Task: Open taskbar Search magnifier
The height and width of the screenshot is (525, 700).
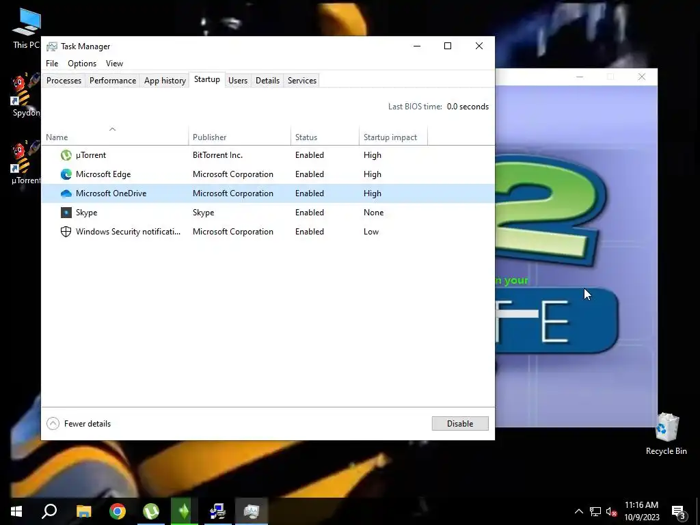Action: point(49,511)
